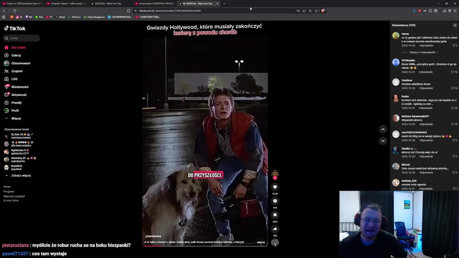Expand Zobacz więcej followed accounts
The image size is (459, 258).
18,176
